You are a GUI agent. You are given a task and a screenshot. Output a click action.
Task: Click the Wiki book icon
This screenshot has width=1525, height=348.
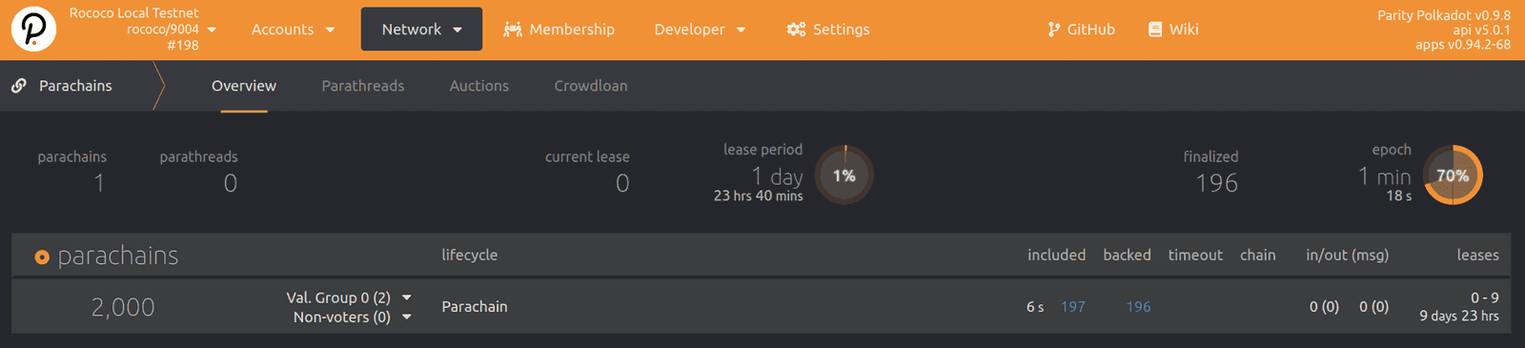pos(1155,30)
